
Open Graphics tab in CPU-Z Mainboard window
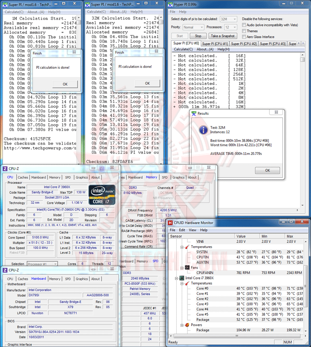[82, 279]
